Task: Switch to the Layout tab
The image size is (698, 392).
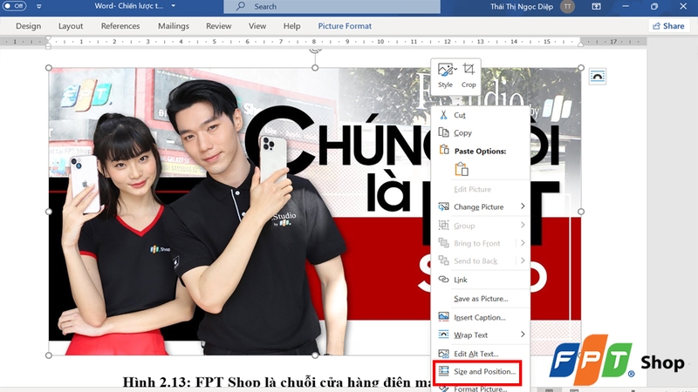Action: pos(71,26)
